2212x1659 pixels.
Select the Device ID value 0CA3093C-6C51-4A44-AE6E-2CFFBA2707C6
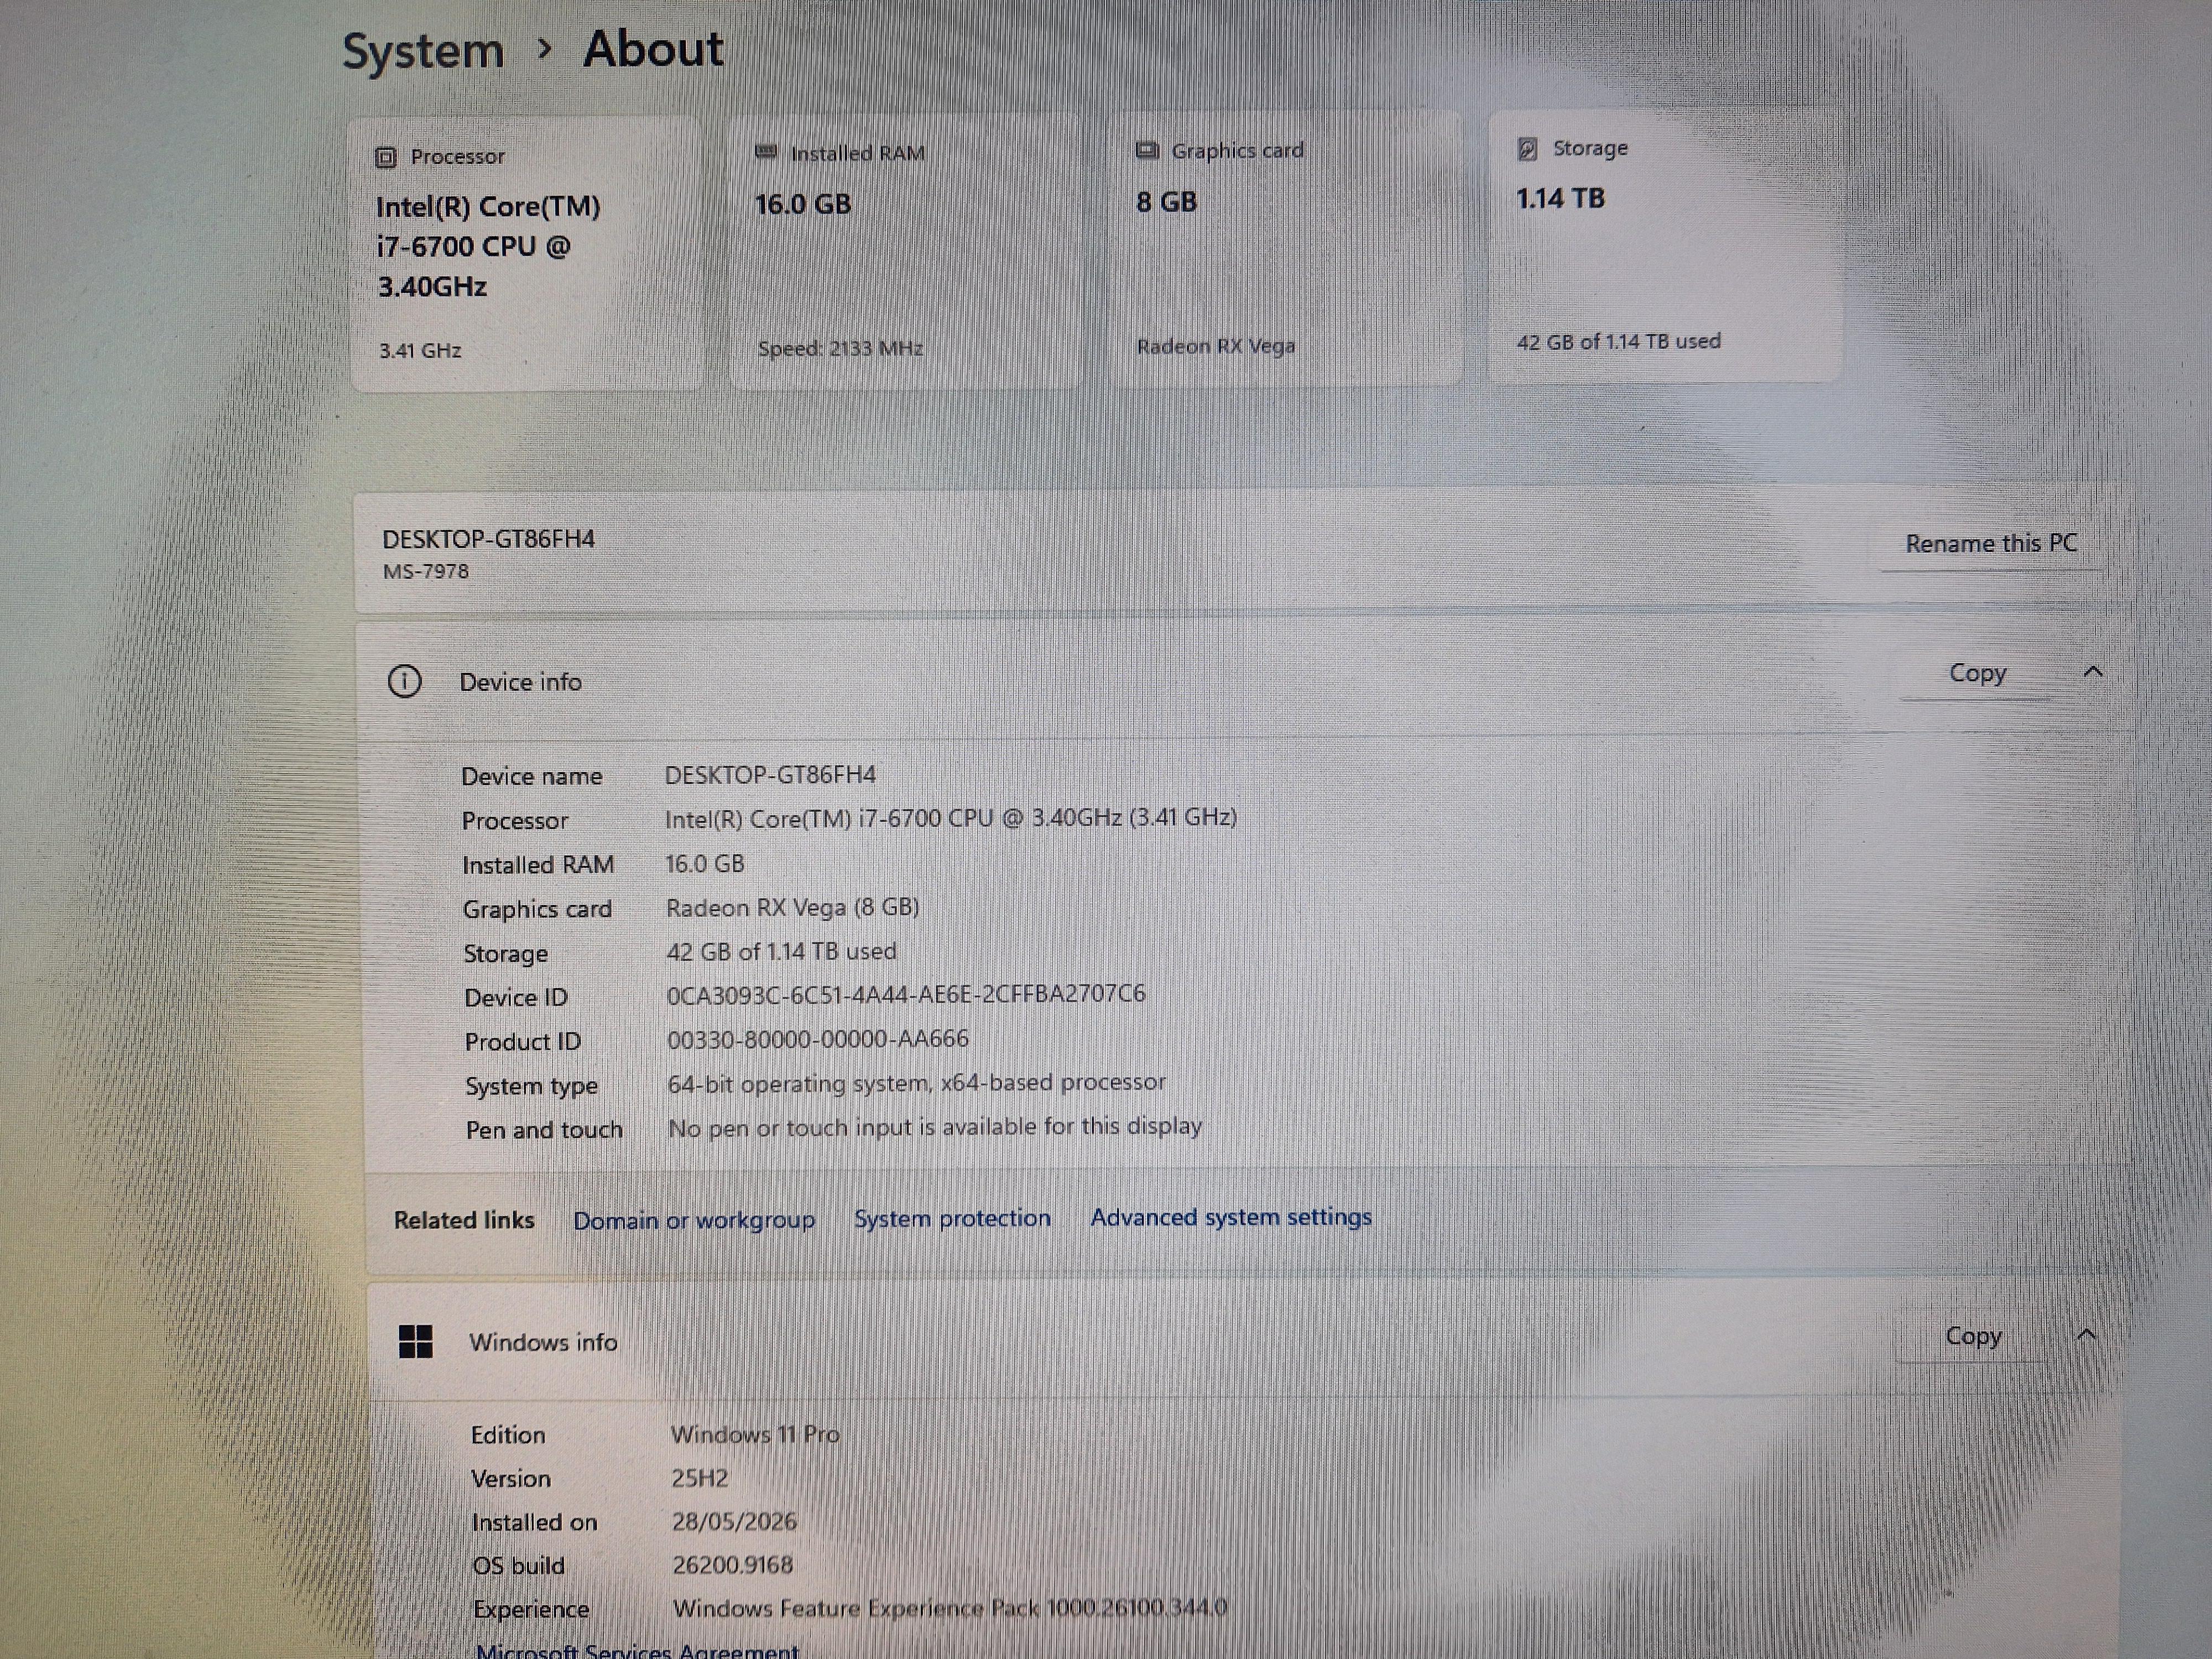pos(906,995)
